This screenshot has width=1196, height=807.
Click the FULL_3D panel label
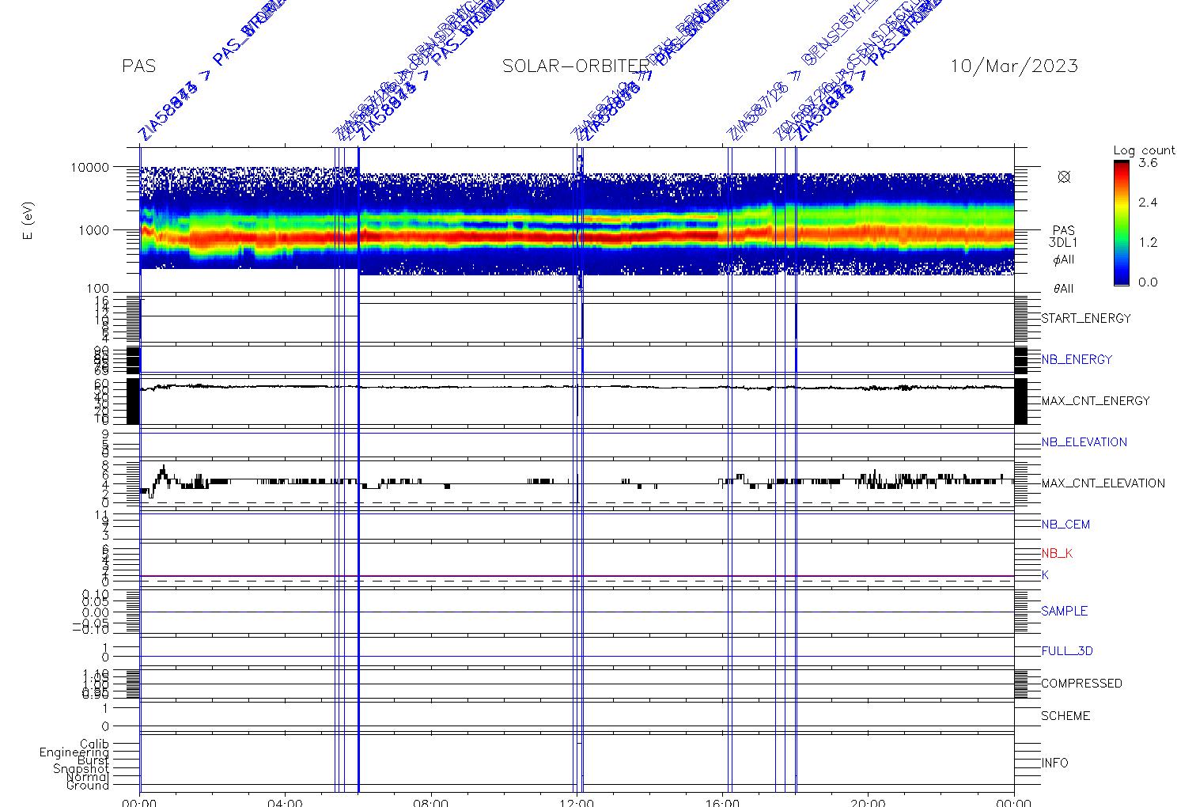[1067, 651]
